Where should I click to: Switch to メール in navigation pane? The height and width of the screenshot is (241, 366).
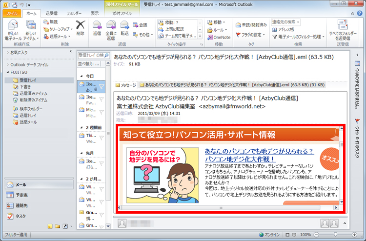click(x=39, y=185)
